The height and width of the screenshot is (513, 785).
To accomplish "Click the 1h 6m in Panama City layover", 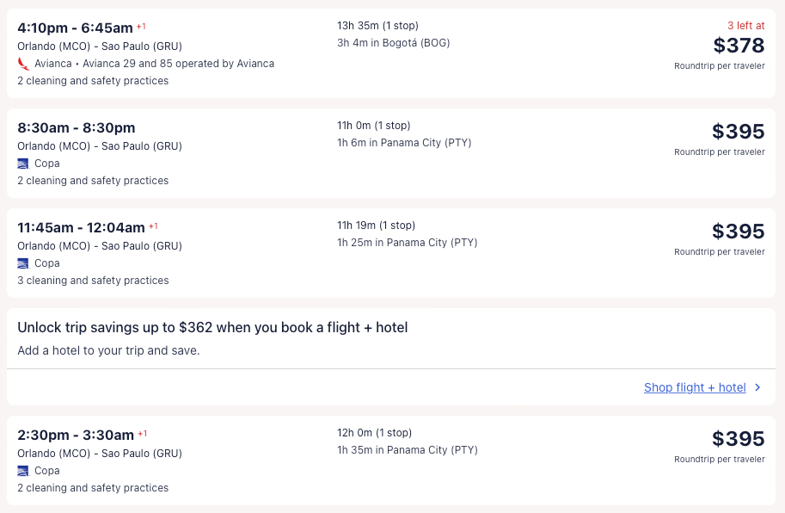I will [404, 143].
